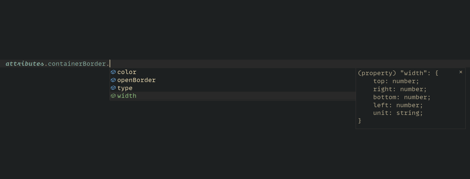Click the property icon beside type

tap(113, 88)
